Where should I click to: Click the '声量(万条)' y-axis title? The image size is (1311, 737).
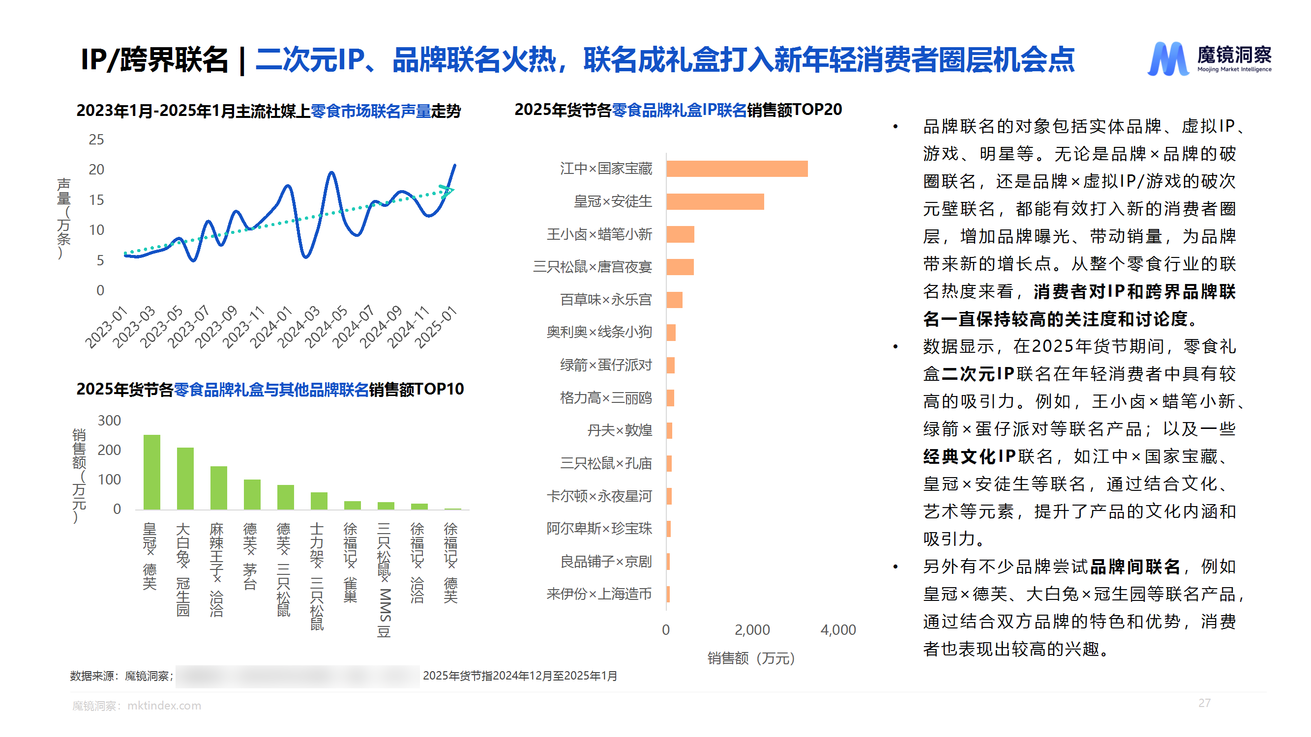[x=63, y=218]
